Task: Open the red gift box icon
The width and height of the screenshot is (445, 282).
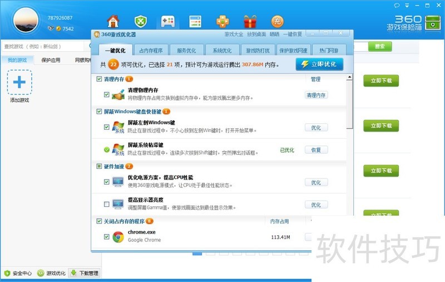Action: 250,21
